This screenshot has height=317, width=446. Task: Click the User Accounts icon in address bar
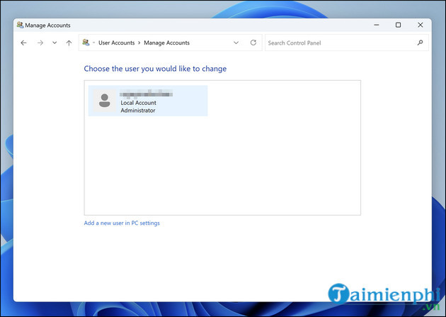point(86,43)
